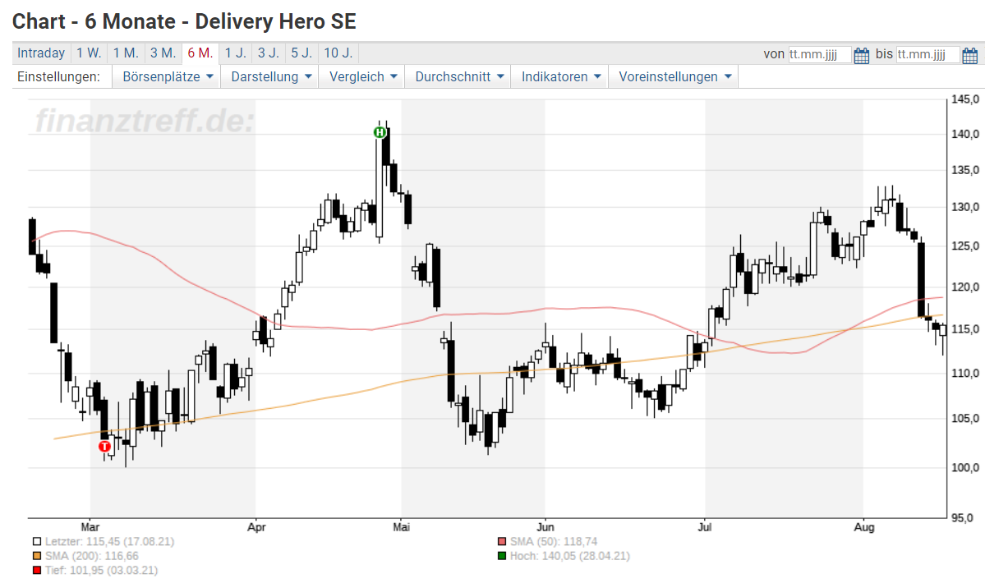The width and height of the screenshot is (985, 583).
Task: Click the red Tief legend swatch
Action: point(37,571)
